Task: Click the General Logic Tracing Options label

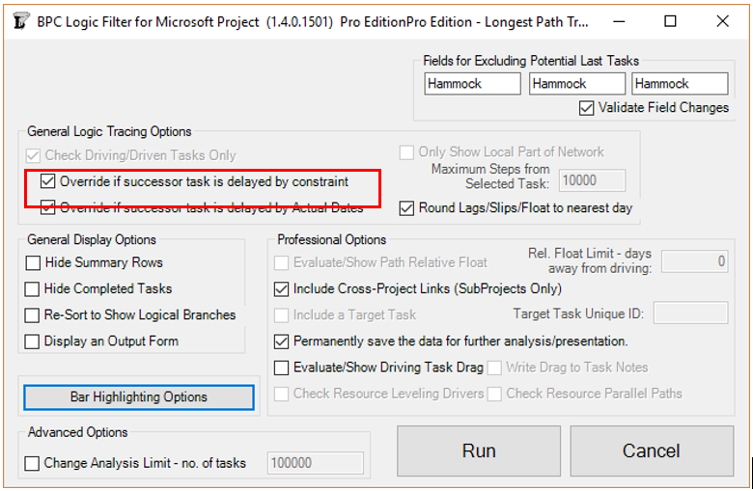Action: pyautogui.click(x=109, y=131)
